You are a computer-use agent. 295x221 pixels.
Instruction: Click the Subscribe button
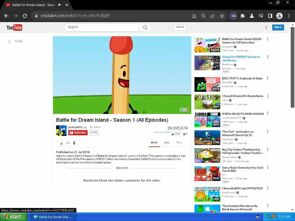[78, 133]
